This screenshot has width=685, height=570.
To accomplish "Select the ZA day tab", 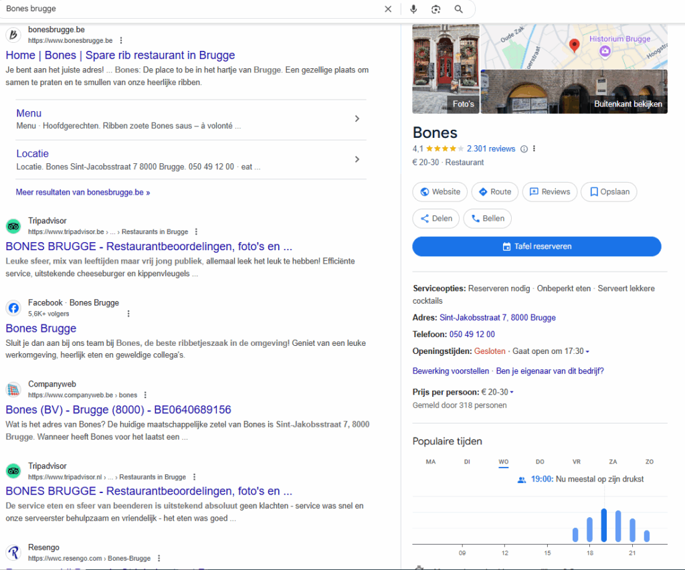I will click(613, 462).
